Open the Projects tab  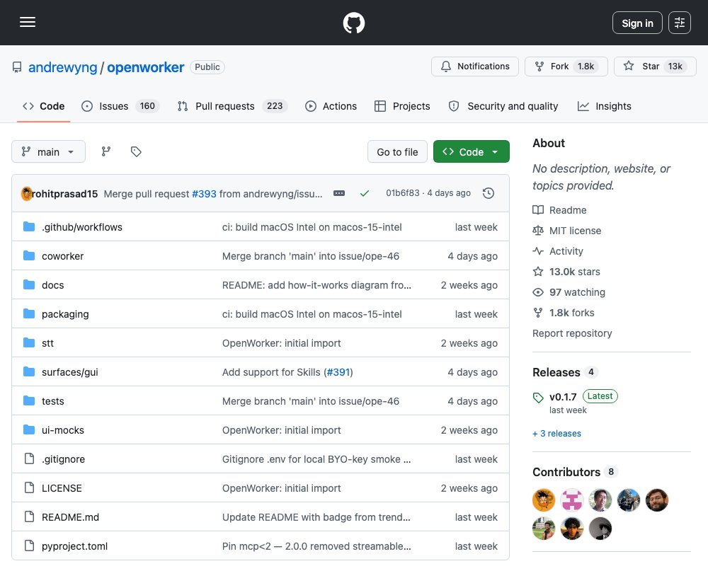[402, 106]
